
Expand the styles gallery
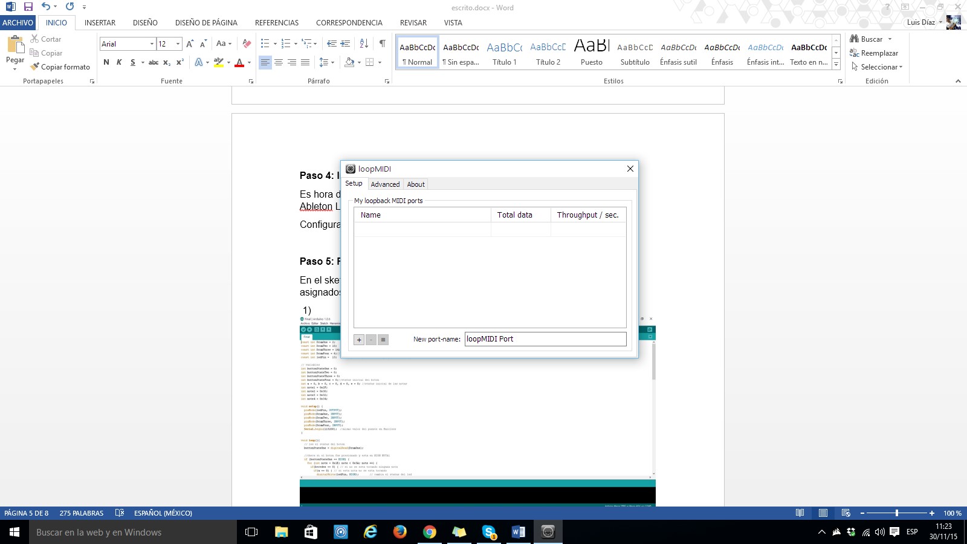[x=836, y=64]
